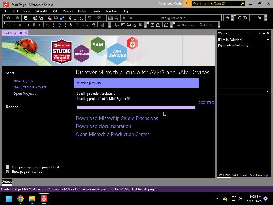The image size is (273, 205).
Task: Toggle VA View panel auto-hide pin
Action: [x=264, y=33]
